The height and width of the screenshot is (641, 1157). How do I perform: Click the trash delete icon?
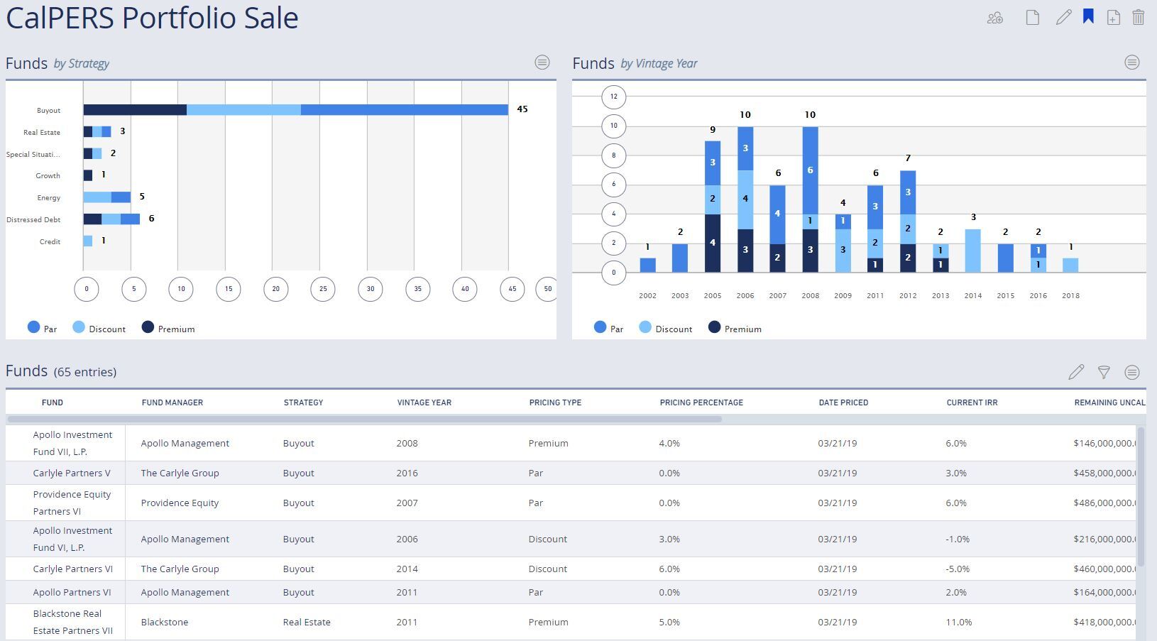[x=1139, y=17]
